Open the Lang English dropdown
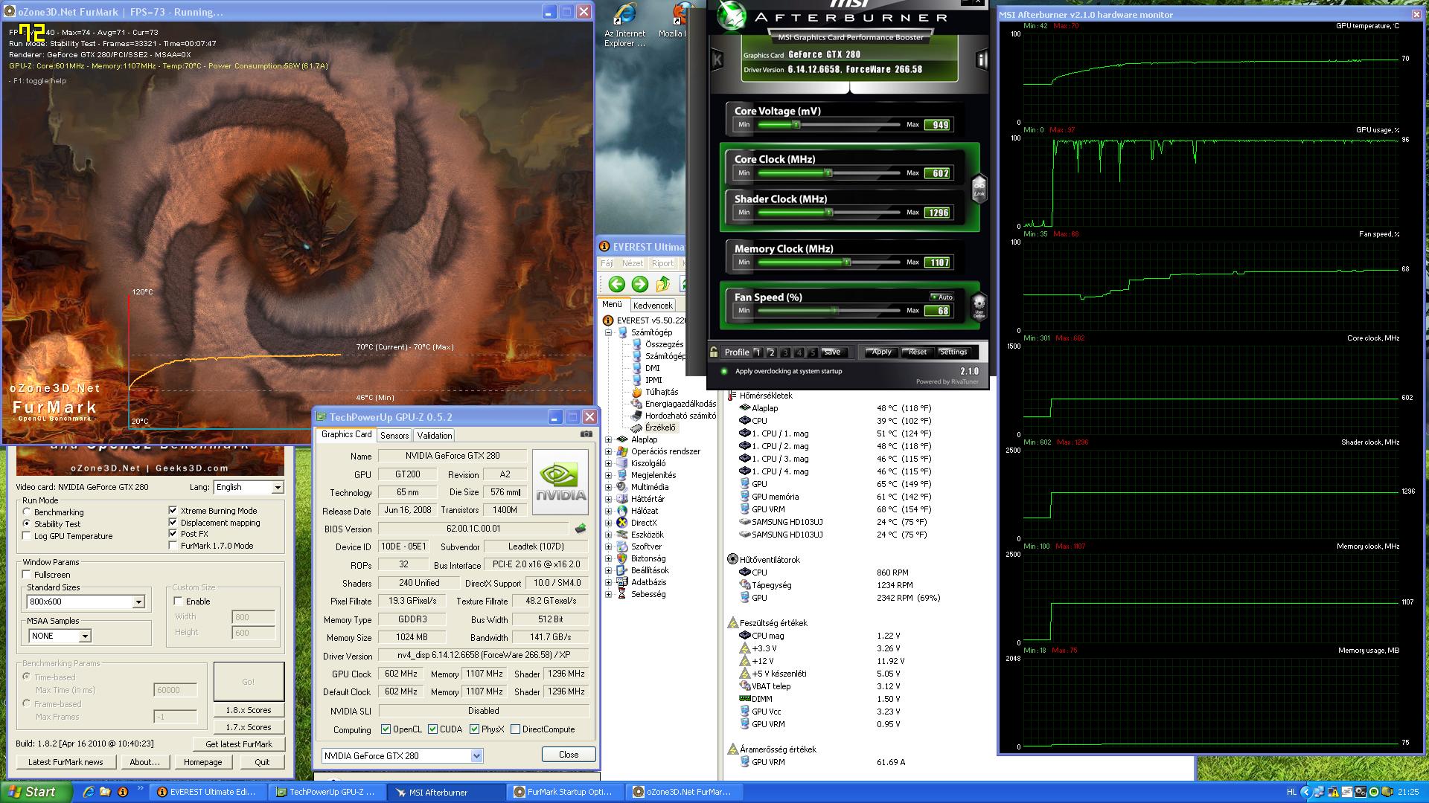 [278, 487]
